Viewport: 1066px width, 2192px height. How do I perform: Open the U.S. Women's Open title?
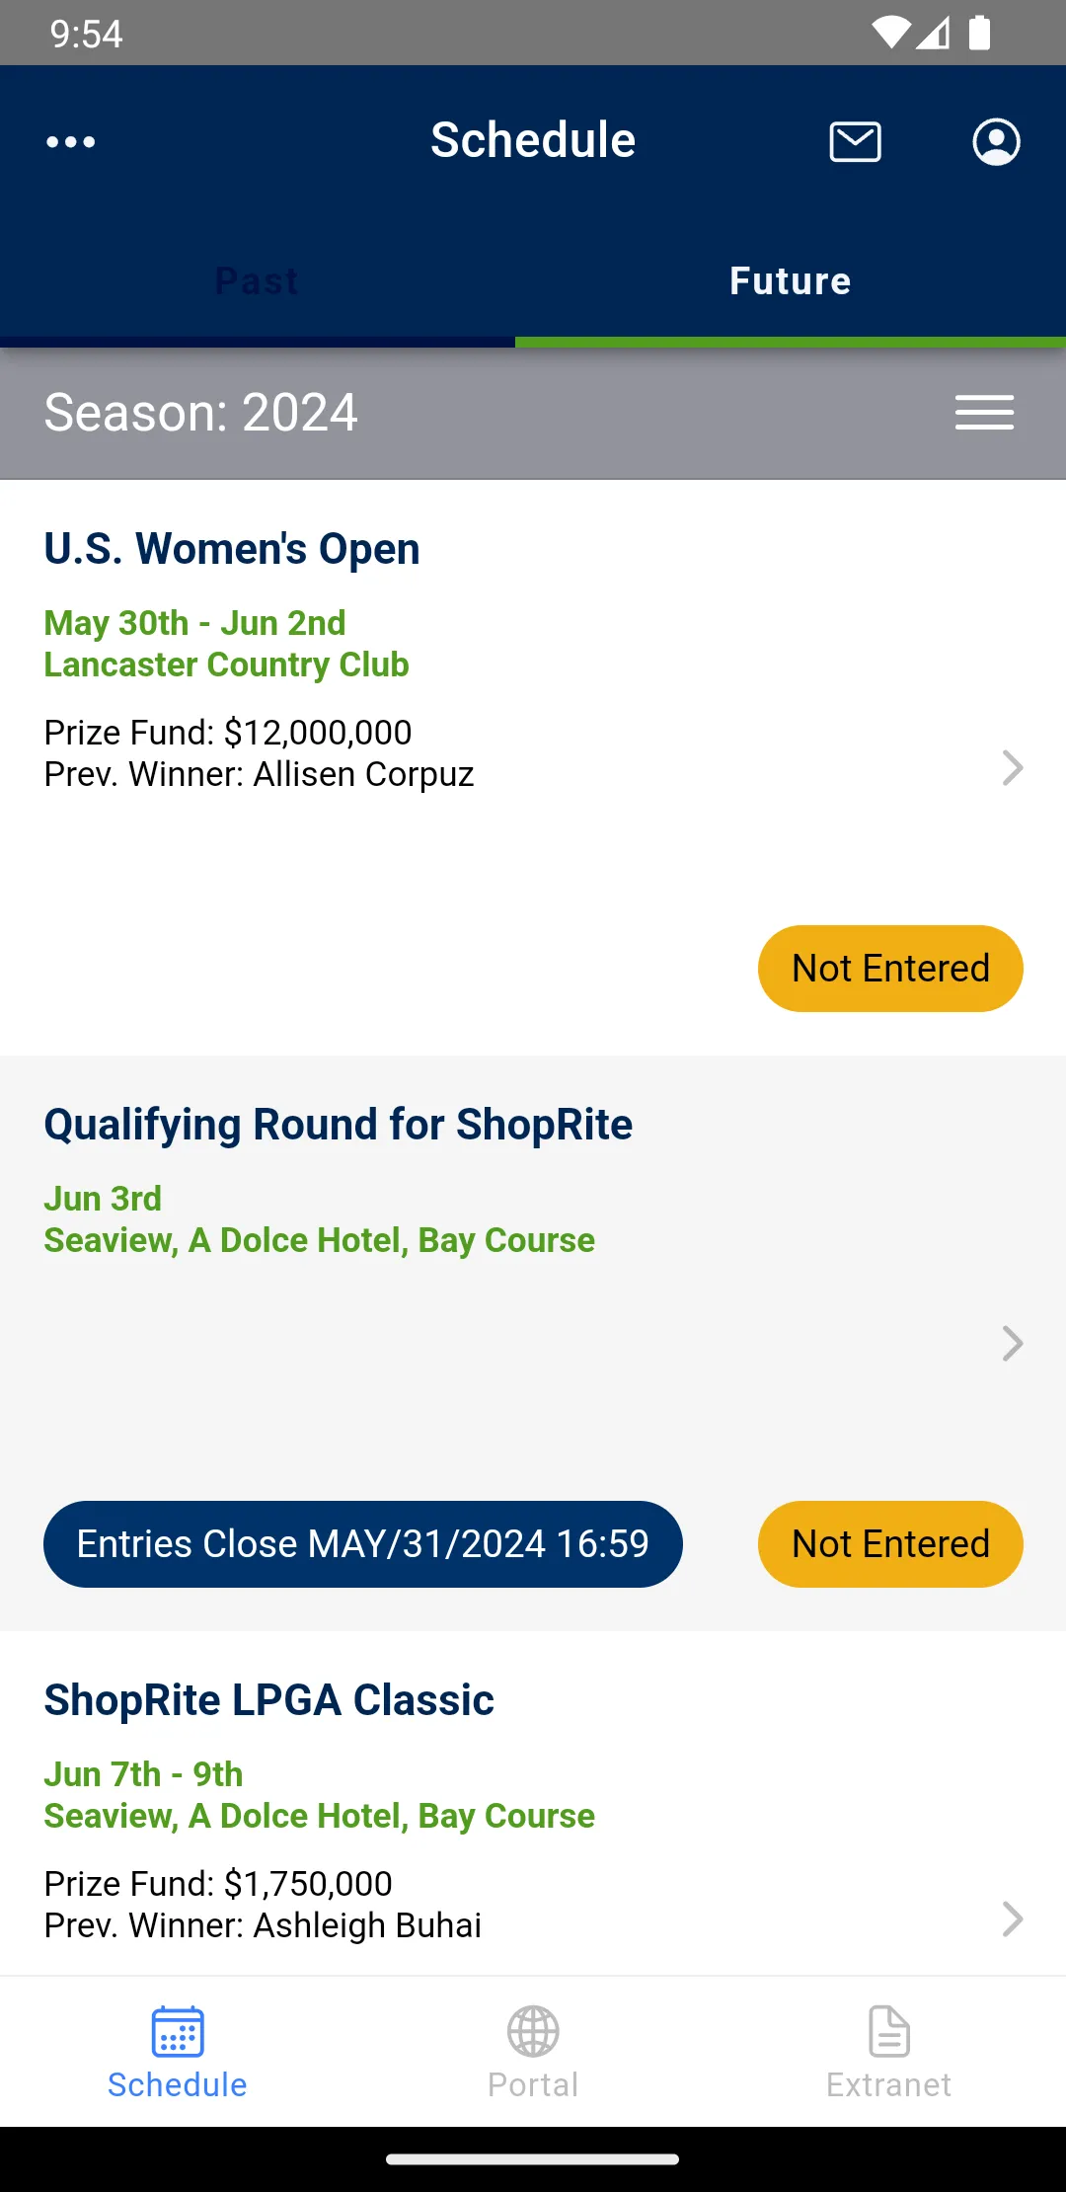(232, 549)
